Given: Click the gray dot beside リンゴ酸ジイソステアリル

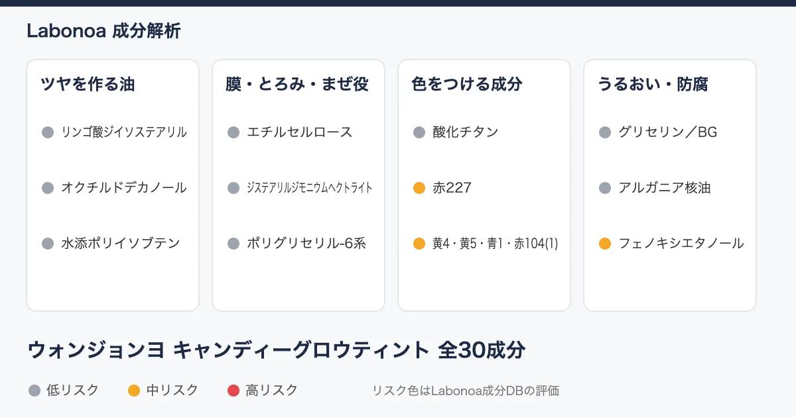Looking at the screenshot, I should (47, 132).
